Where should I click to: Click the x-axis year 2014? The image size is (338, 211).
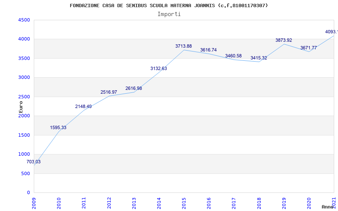(x=159, y=203)
